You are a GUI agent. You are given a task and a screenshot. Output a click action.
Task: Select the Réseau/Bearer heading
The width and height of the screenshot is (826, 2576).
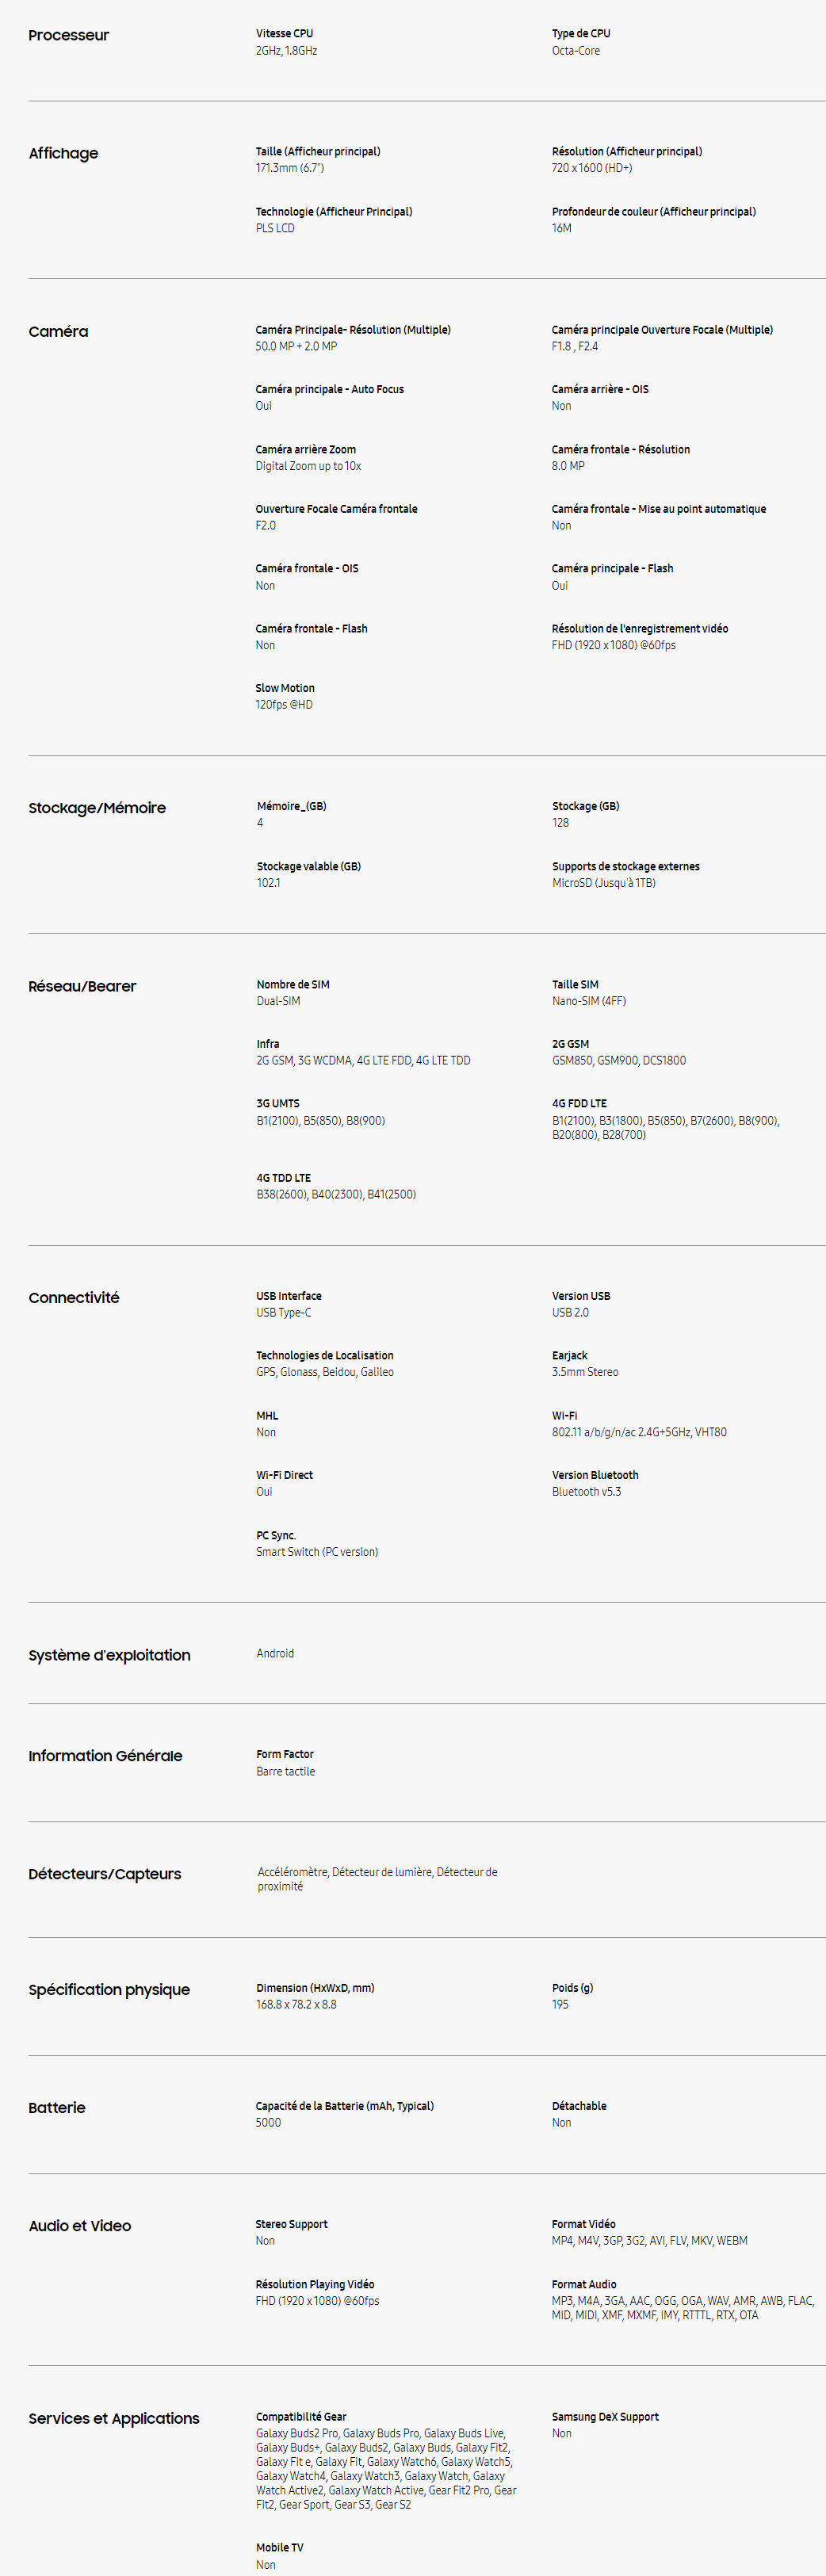point(82,986)
